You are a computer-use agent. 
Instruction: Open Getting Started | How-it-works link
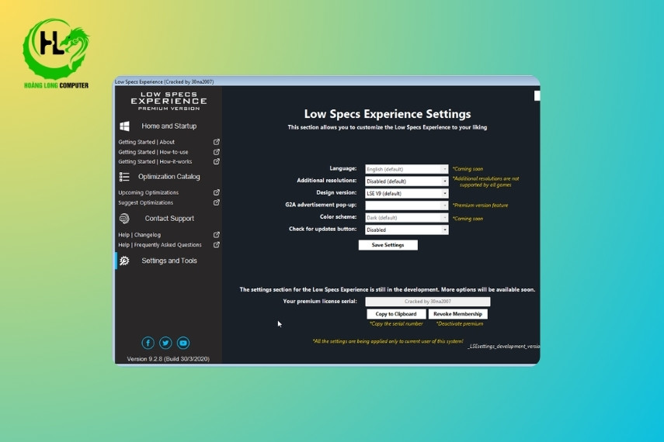(155, 161)
